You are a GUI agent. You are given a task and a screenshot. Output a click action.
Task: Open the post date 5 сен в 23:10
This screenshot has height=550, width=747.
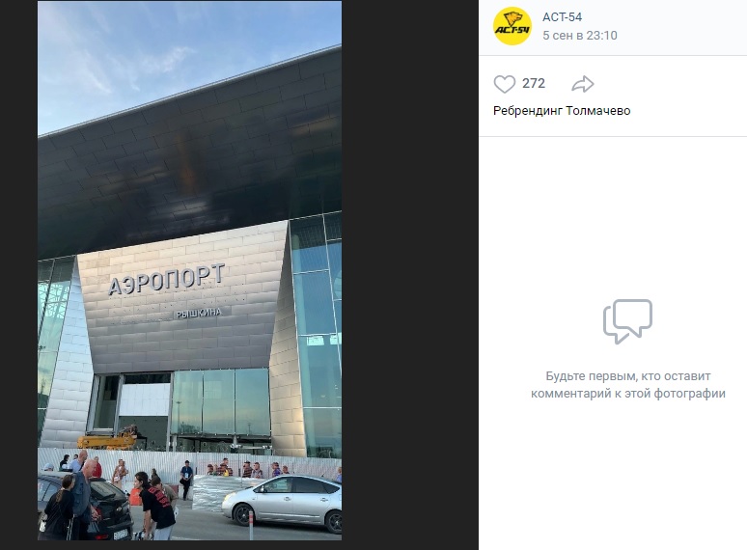tap(580, 36)
